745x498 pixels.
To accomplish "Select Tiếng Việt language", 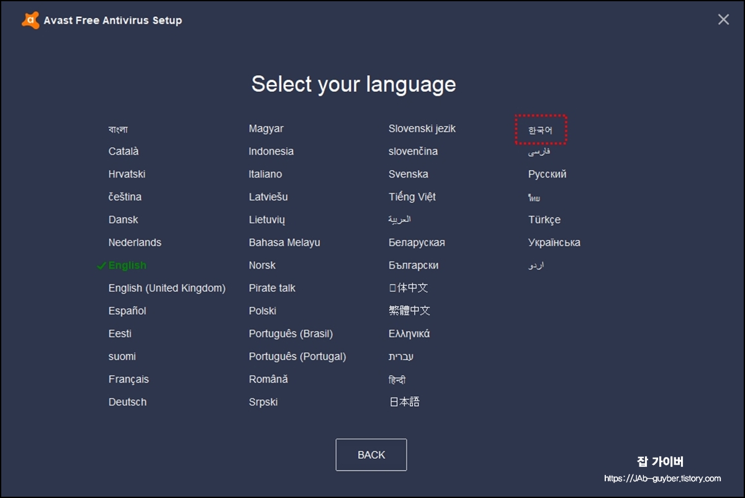I will click(x=412, y=197).
